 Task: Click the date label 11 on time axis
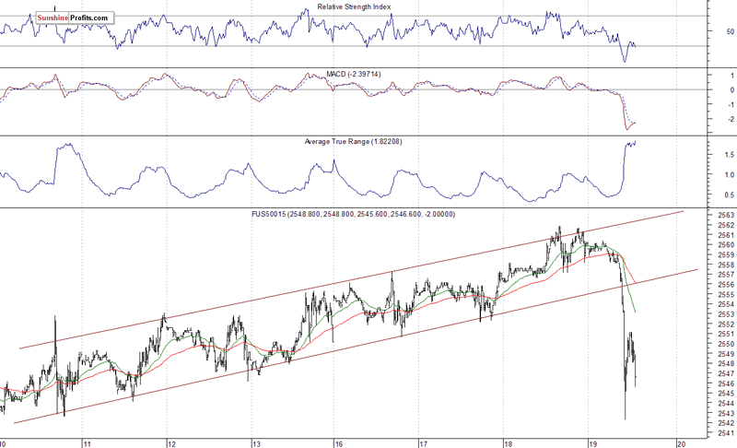pos(85,442)
